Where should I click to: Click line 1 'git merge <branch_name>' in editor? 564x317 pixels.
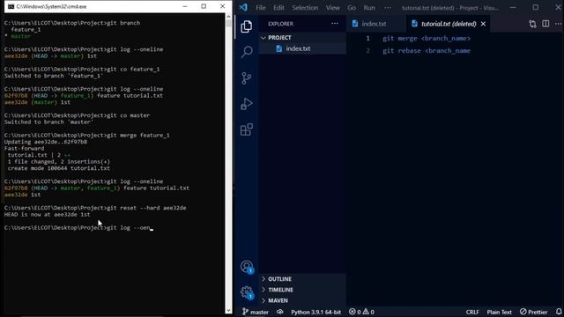[427, 39]
